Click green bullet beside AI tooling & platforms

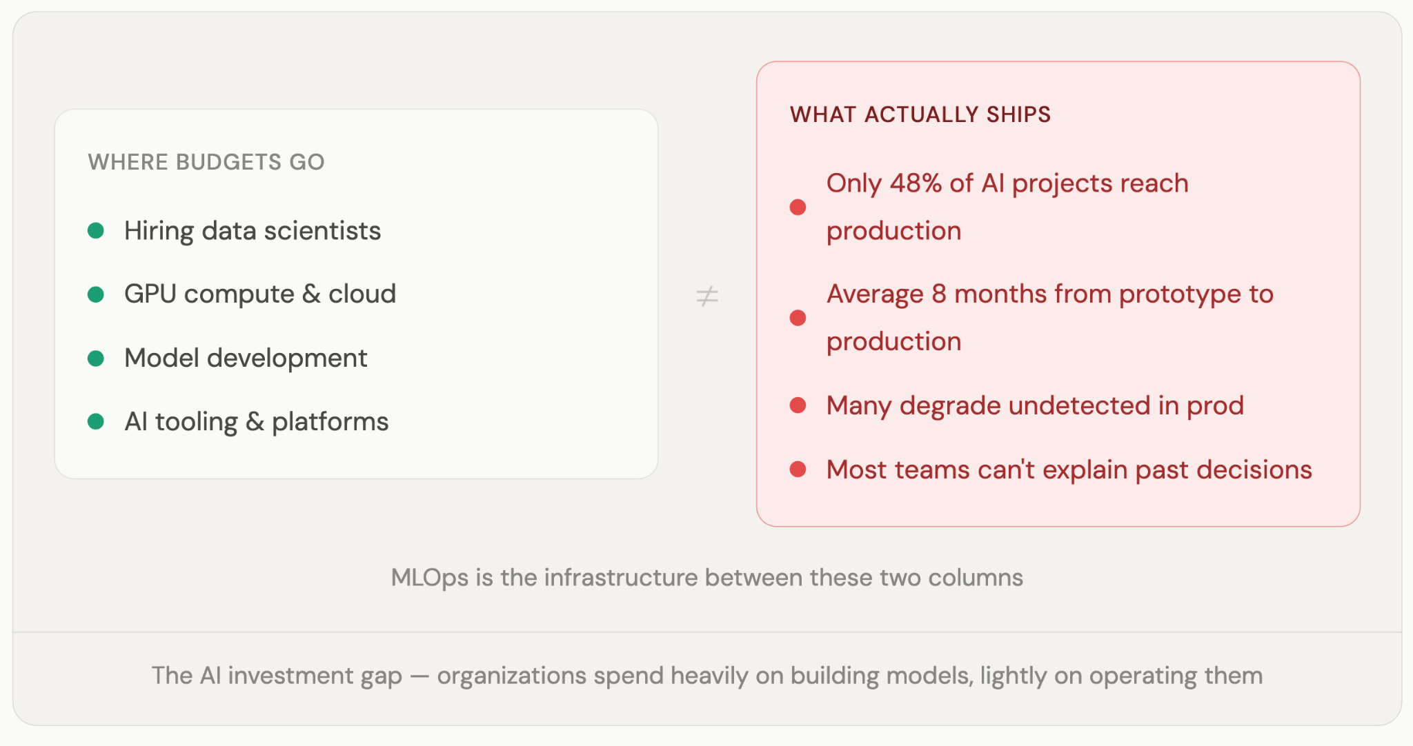[x=96, y=421]
